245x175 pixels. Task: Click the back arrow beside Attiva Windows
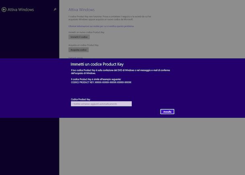[x=4, y=9]
